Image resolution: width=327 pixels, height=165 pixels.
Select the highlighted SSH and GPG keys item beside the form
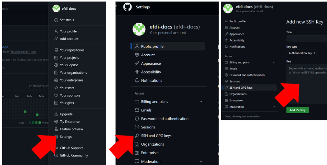point(250,88)
